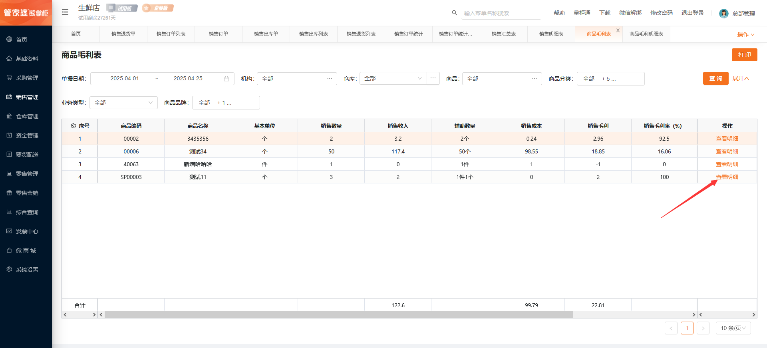View details for row 00002
767x348 pixels.
pyautogui.click(x=727, y=139)
